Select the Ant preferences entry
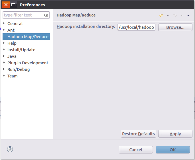 (11, 30)
